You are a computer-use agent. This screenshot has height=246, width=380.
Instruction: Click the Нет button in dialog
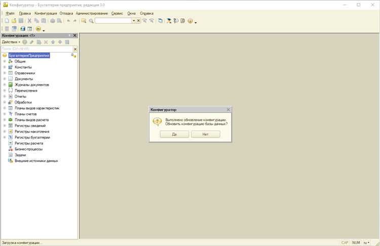205,134
